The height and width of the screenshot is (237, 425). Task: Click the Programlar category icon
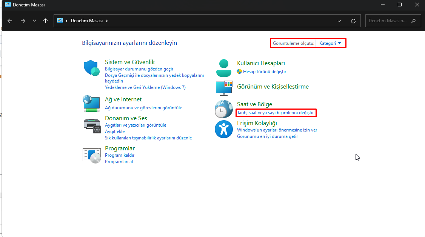click(92, 155)
